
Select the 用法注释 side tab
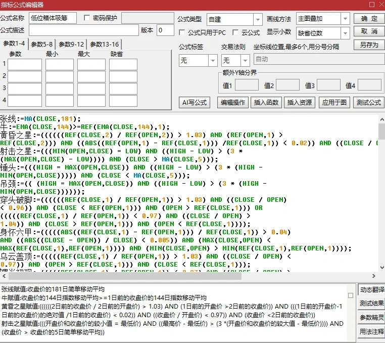(x=372, y=332)
